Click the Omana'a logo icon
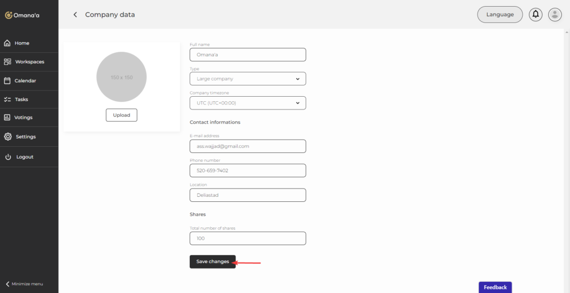The image size is (570, 293). click(8, 15)
